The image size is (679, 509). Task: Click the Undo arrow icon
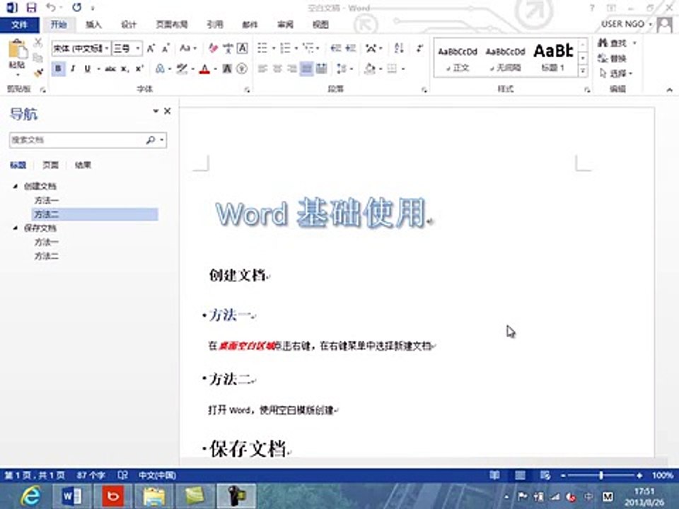point(51,7)
